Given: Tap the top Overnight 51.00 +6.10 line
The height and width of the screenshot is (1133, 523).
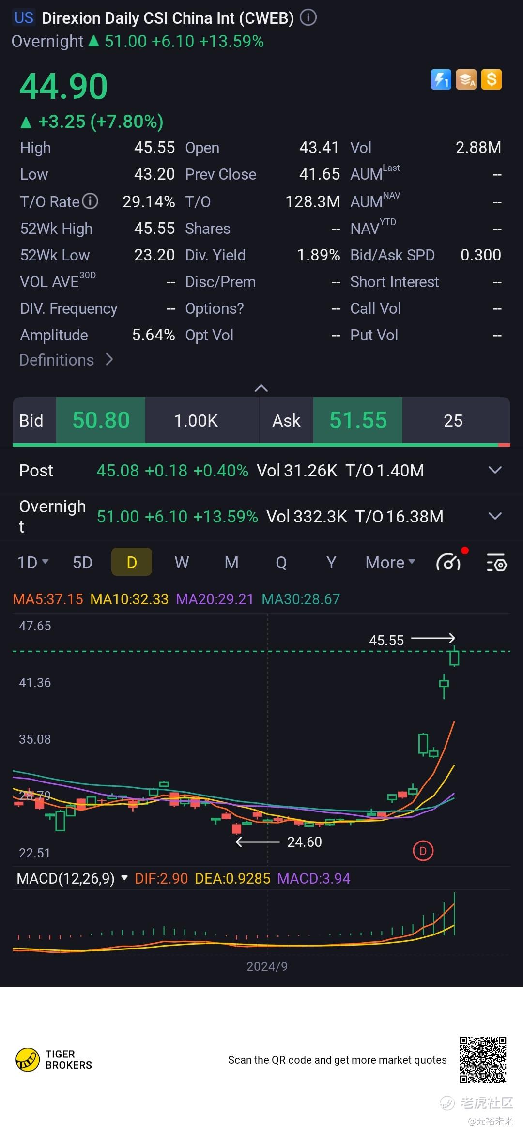Looking at the screenshot, I should click(x=138, y=41).
